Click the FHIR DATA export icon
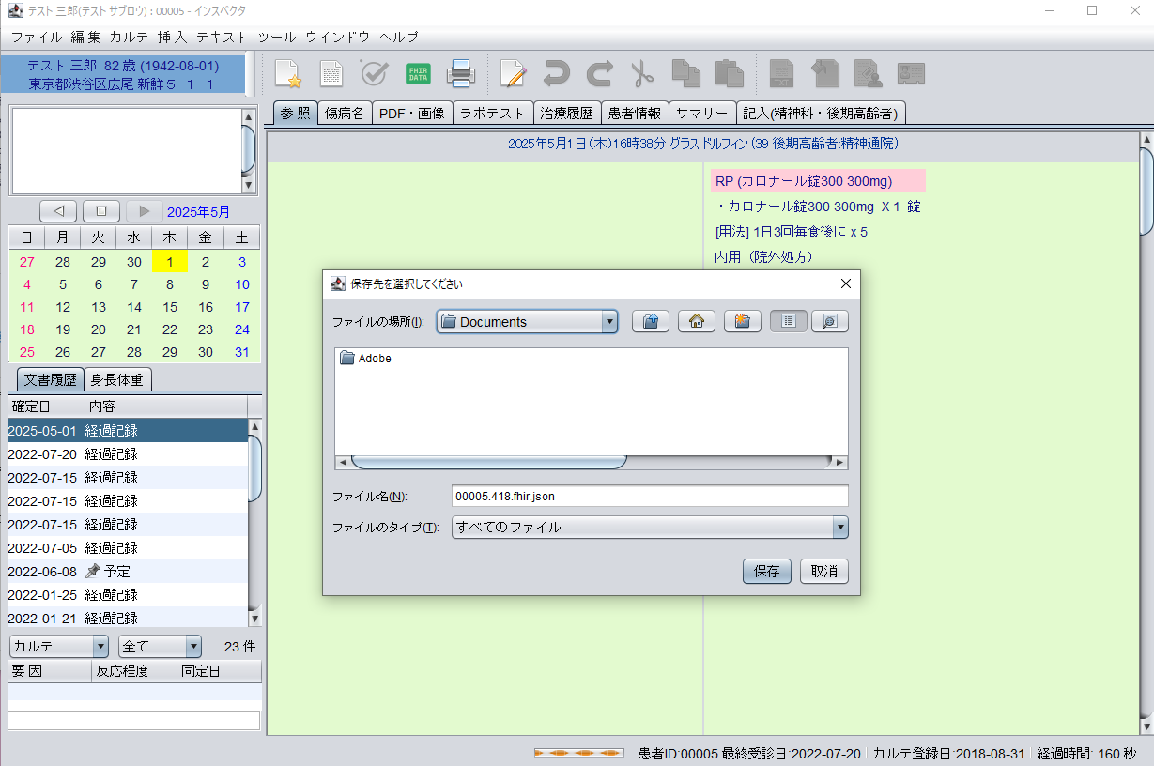The height and width of the screenshot is (766, 1154). pos(418,73)
